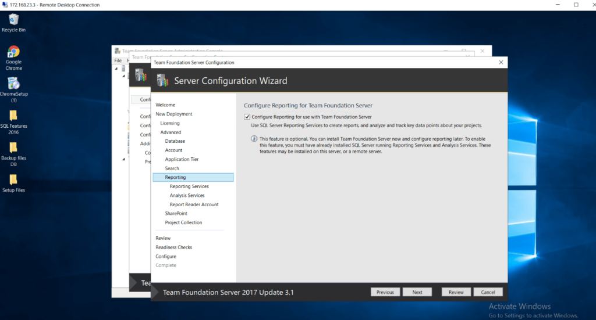Collapse the top tree node in Administration Console

116,69
